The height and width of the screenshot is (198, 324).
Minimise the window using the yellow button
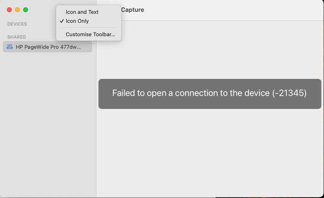pyautogui.click(x=17, y=10)
